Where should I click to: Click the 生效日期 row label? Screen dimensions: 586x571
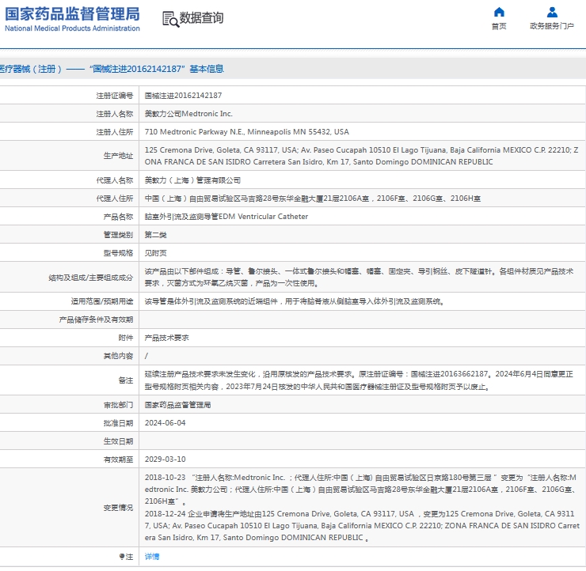pos(118,441)
